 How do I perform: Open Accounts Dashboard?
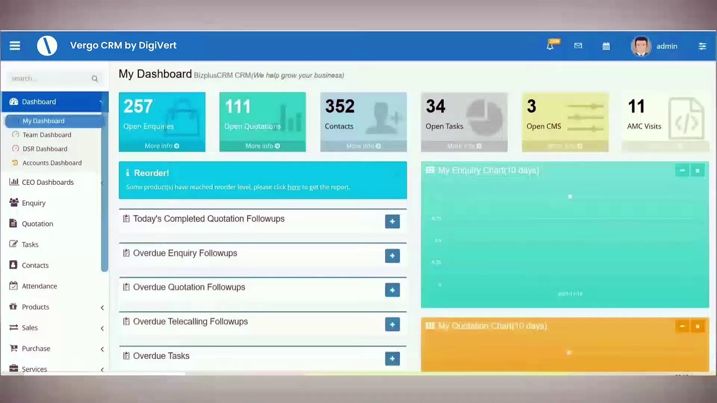click(x=52, y=163)
